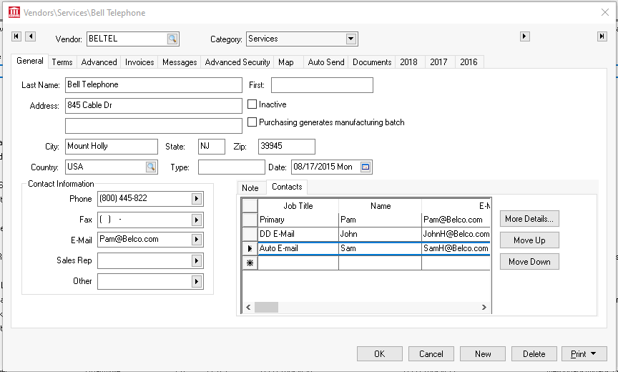This screenshot has width=618, height=372.
Task: Switch to the Terms tab
Action: (62, 62)
